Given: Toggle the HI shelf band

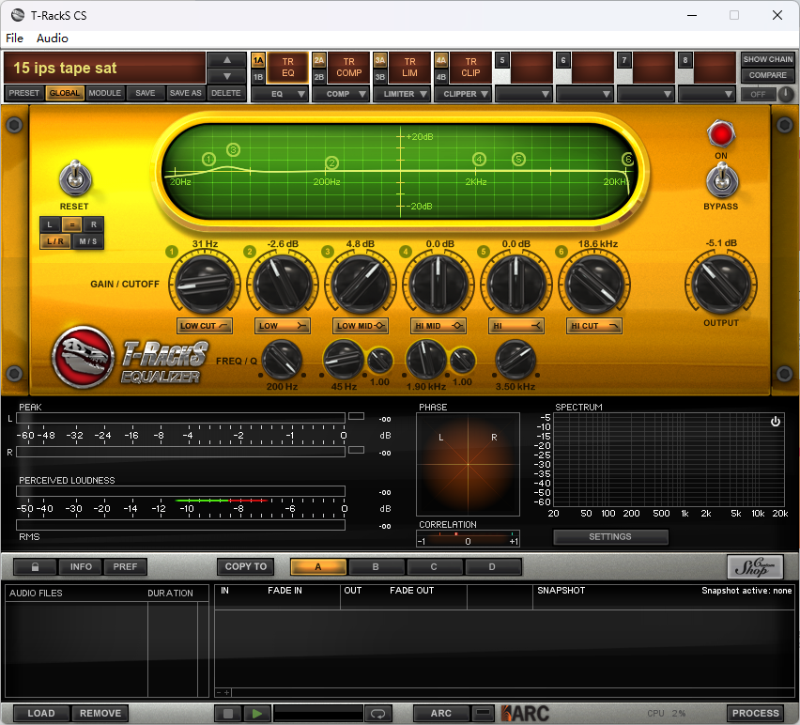Looking at the screenshot, I should pyautogui.click(x=515, y=326).
